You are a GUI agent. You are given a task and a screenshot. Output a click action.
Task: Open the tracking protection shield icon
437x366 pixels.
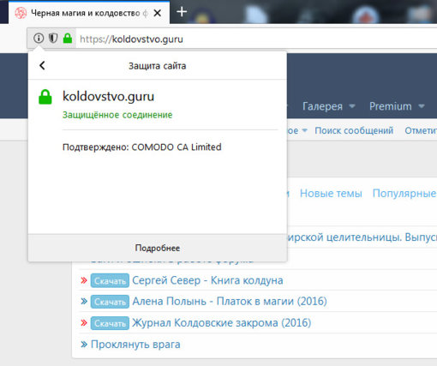53,38
